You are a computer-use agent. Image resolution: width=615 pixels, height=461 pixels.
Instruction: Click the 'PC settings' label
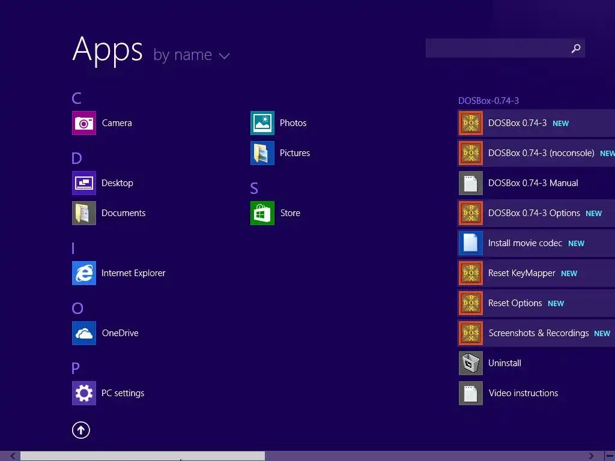coord(123,393)
